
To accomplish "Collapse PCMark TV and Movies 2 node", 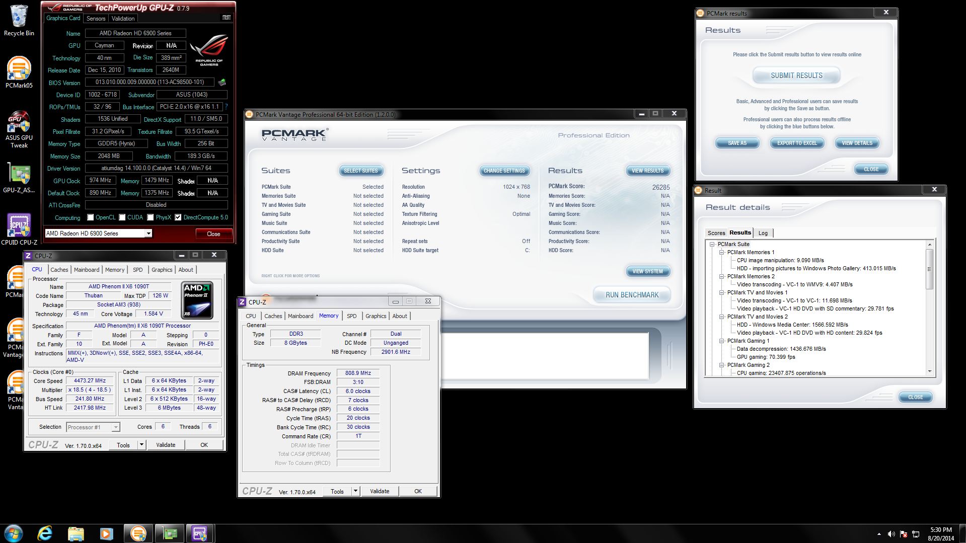I will coord(721,317).
